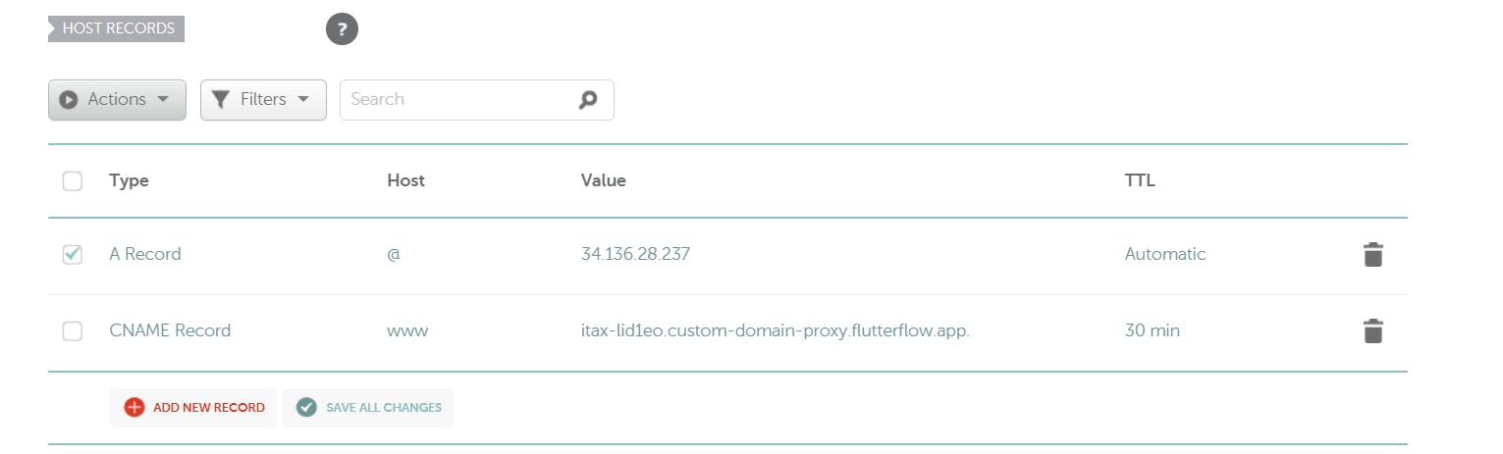The height and width of the screenshot is (454, 1503).
Task: Click the search magnifier icon
Action: coord(588,100)
